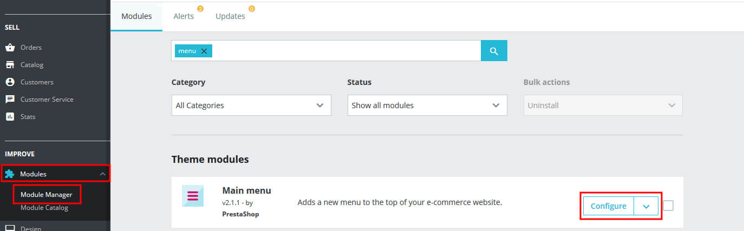The width and height of the screenshot is (744, 231).
Task: Open Module Catalog in sidebar
Action: pos(44,208)
